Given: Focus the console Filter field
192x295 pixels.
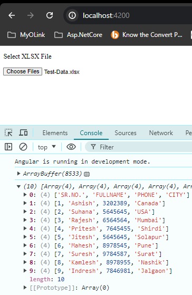Looking at the screenshot, I should [139, 147].
